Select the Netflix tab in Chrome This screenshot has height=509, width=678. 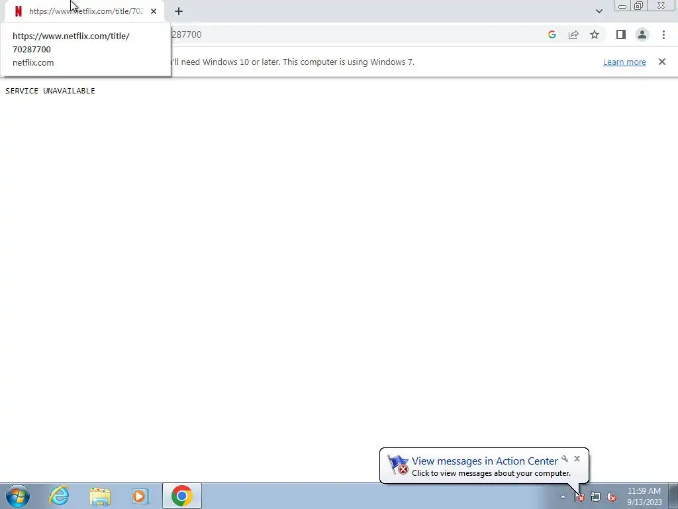(84, 11)
